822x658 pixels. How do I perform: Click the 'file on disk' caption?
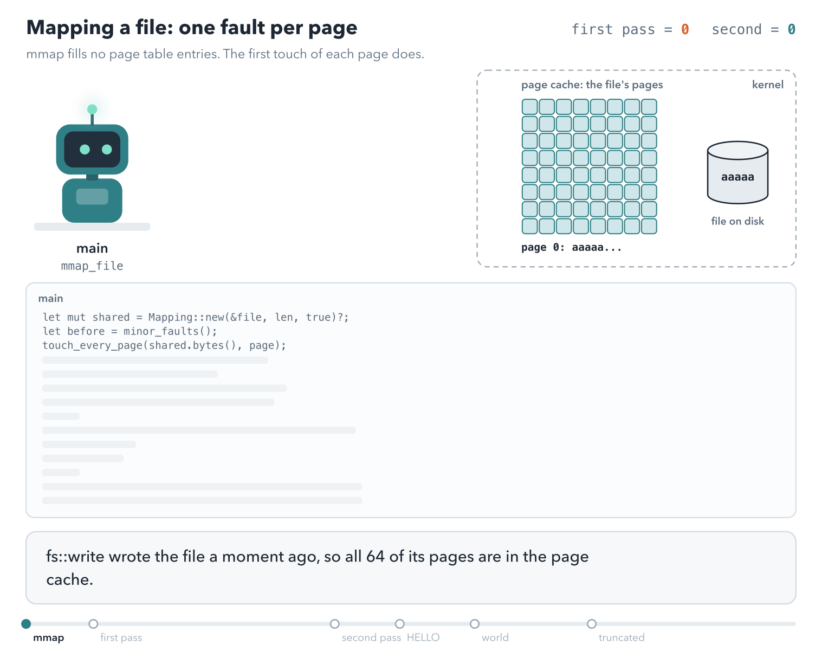737,221
